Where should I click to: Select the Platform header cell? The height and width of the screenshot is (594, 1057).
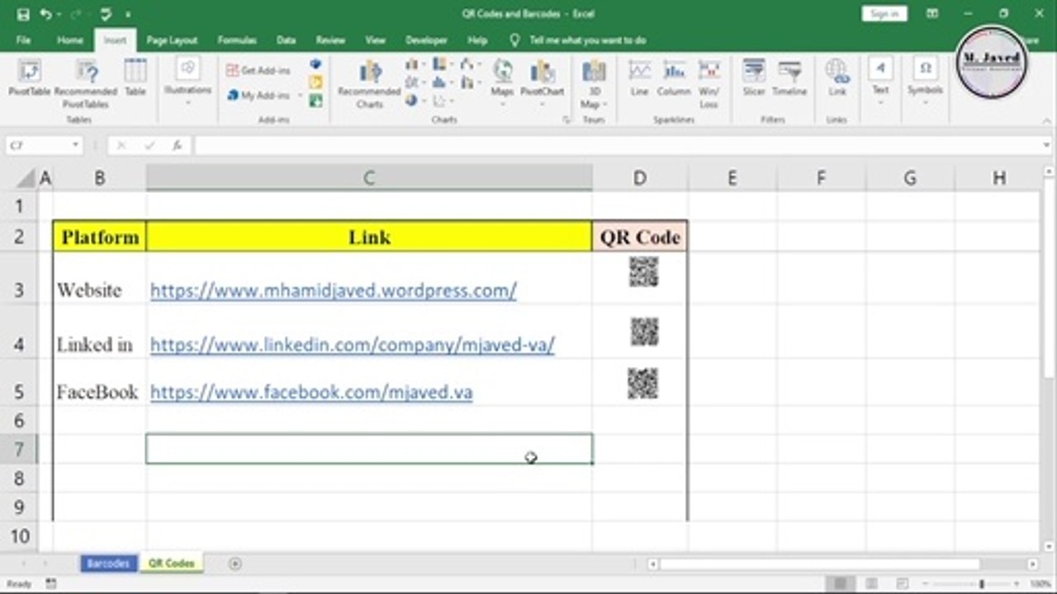pyautogui.click(x=100, y=237)
